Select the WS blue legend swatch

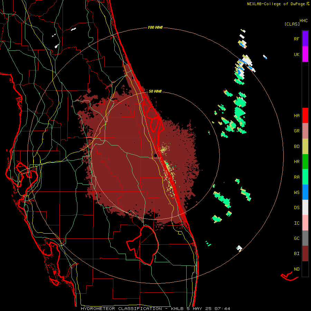click(305, 192)
